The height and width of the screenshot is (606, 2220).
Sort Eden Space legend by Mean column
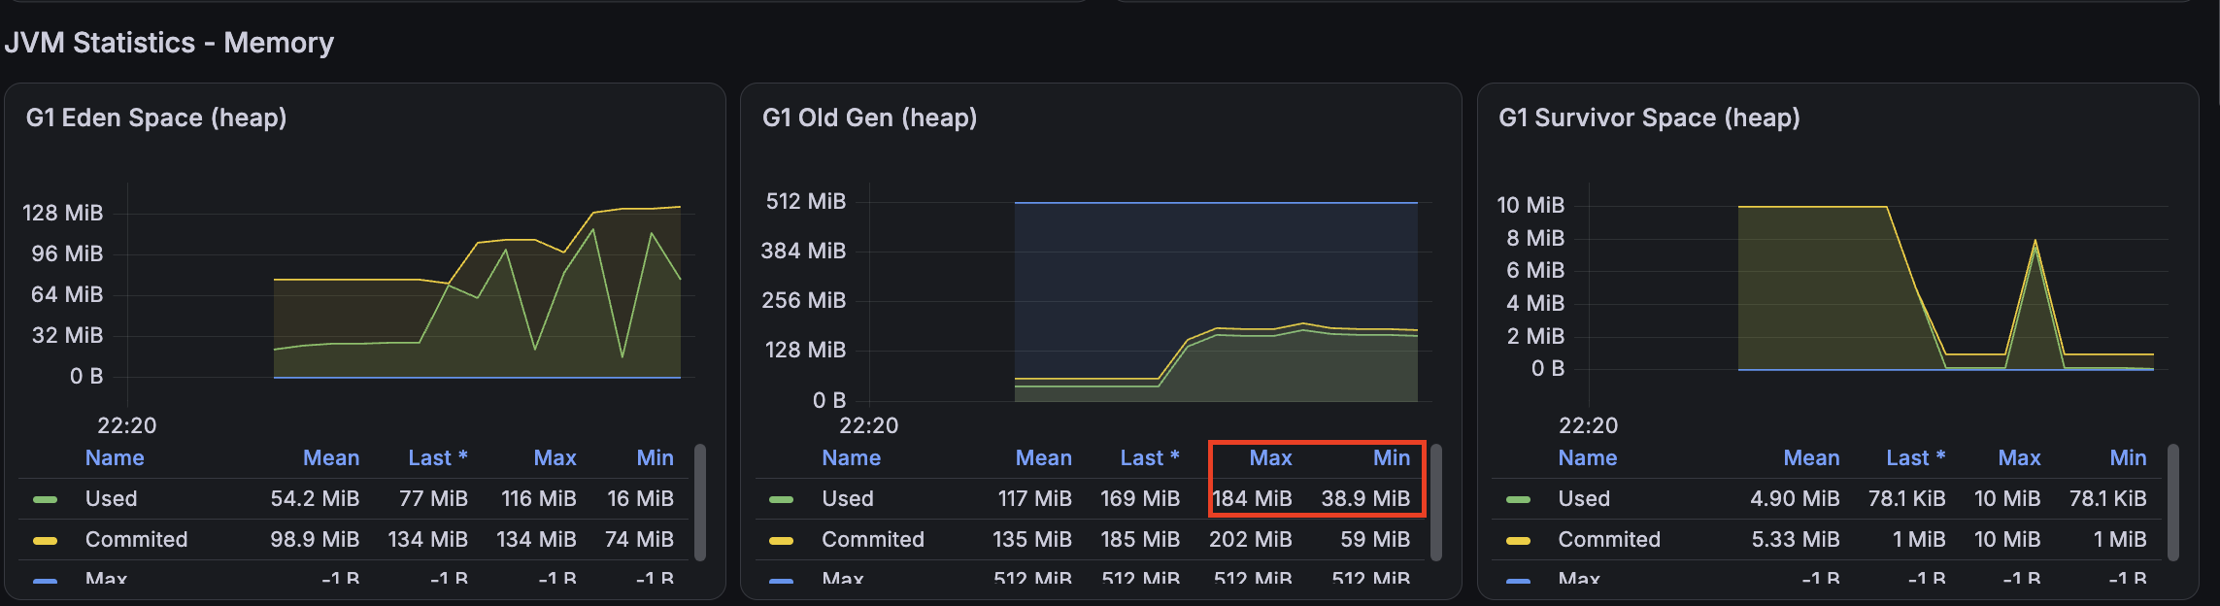(x=331, y=457)
